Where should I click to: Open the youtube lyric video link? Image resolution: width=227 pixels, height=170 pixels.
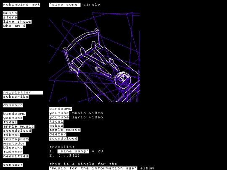pos(59,117)
